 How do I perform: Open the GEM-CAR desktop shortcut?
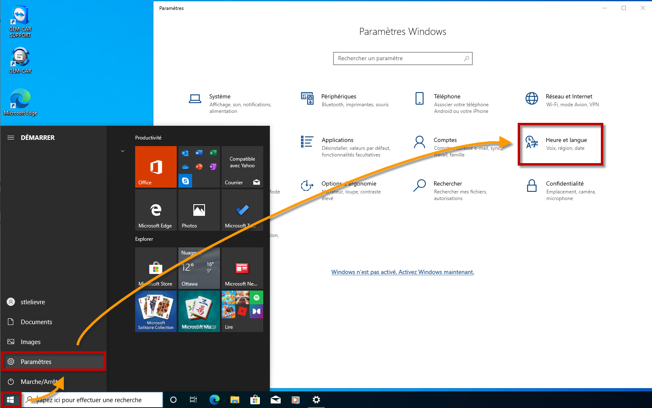20,61
